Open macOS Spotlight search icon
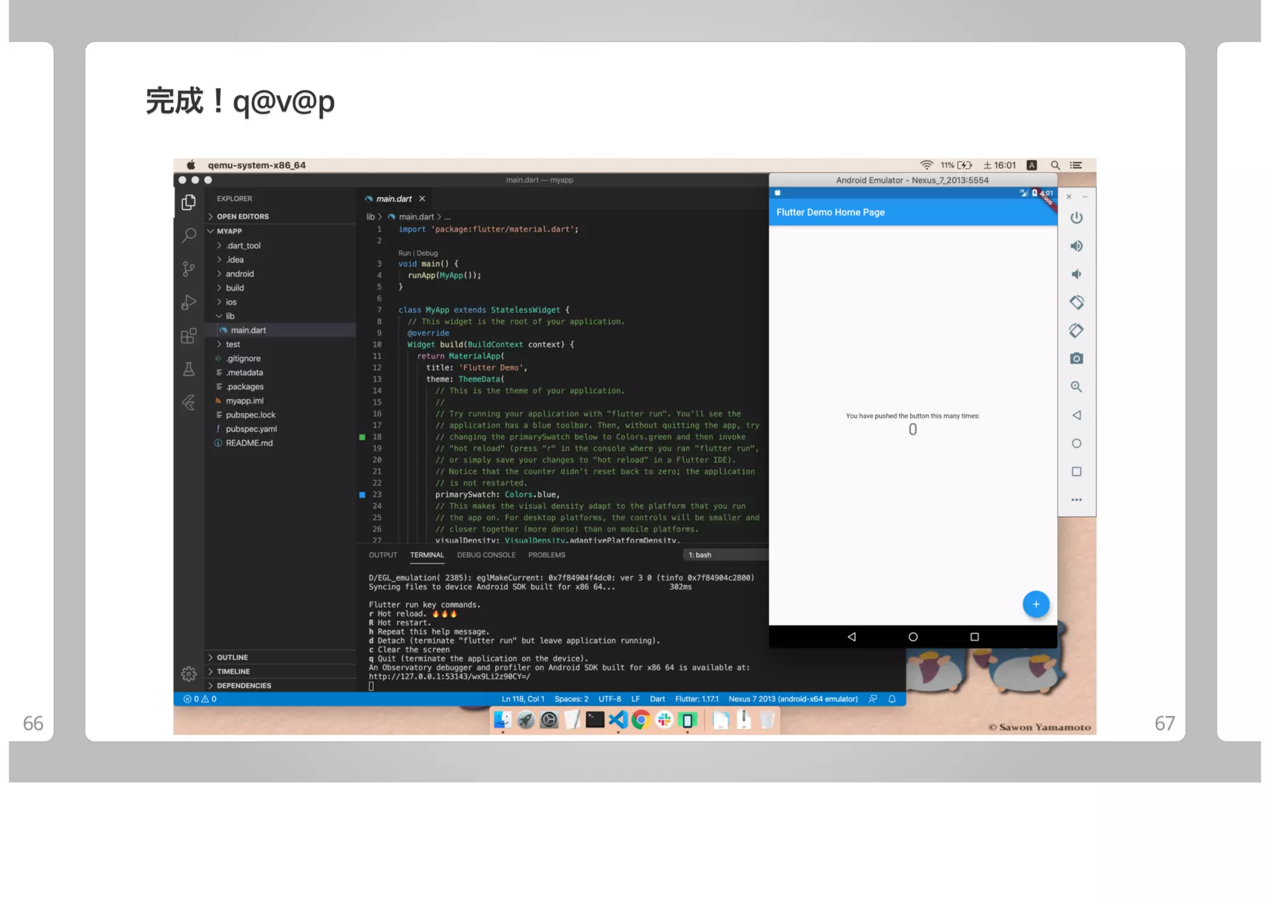 coord(1055,165)
